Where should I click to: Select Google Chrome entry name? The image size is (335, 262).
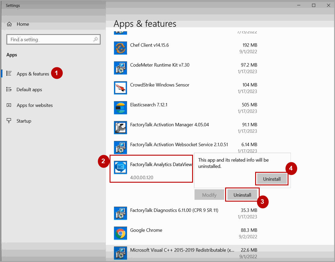[146, 230]
